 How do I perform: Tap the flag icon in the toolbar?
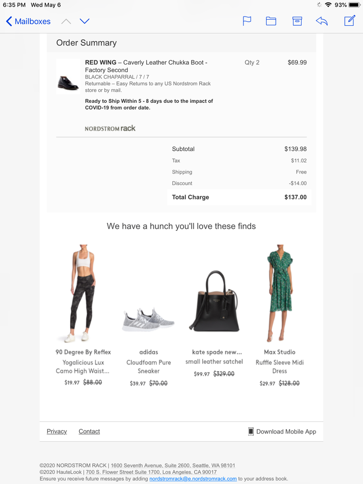tap(247, 21)
